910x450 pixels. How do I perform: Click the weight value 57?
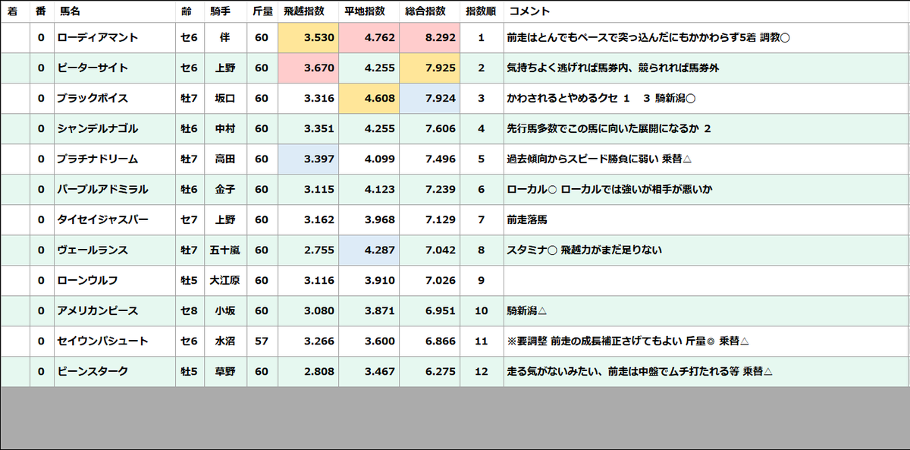262,341
